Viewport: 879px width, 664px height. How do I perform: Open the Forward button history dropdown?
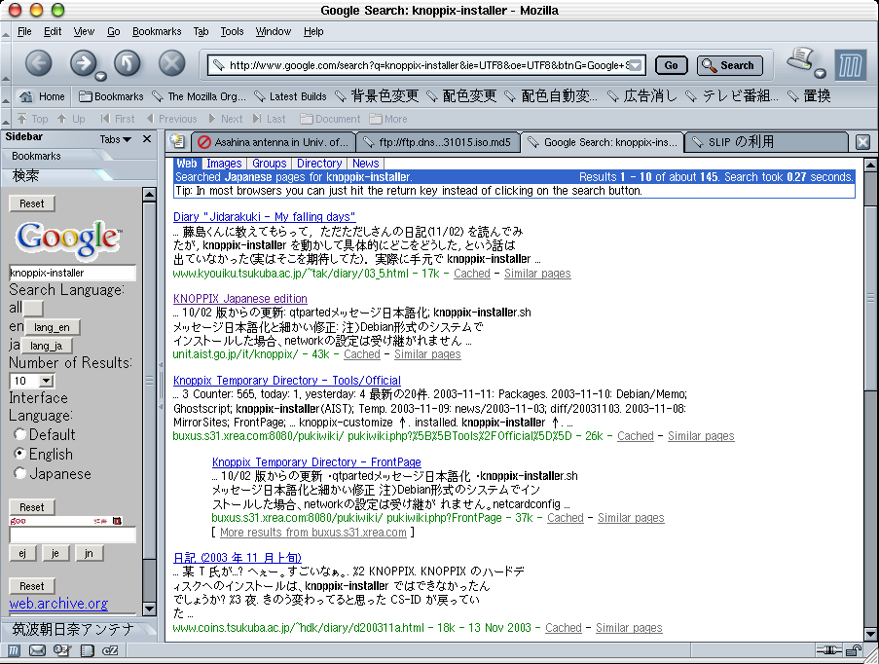pos(100,76)
